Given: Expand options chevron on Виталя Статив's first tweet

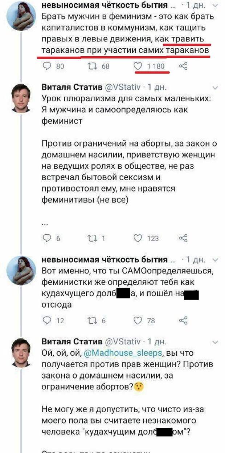Looking at the screenshot, I should [x=216, y=88].
